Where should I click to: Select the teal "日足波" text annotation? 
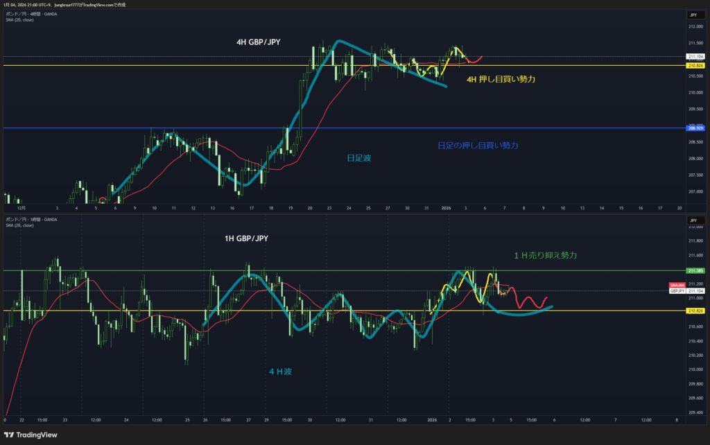tap(359, 158)
